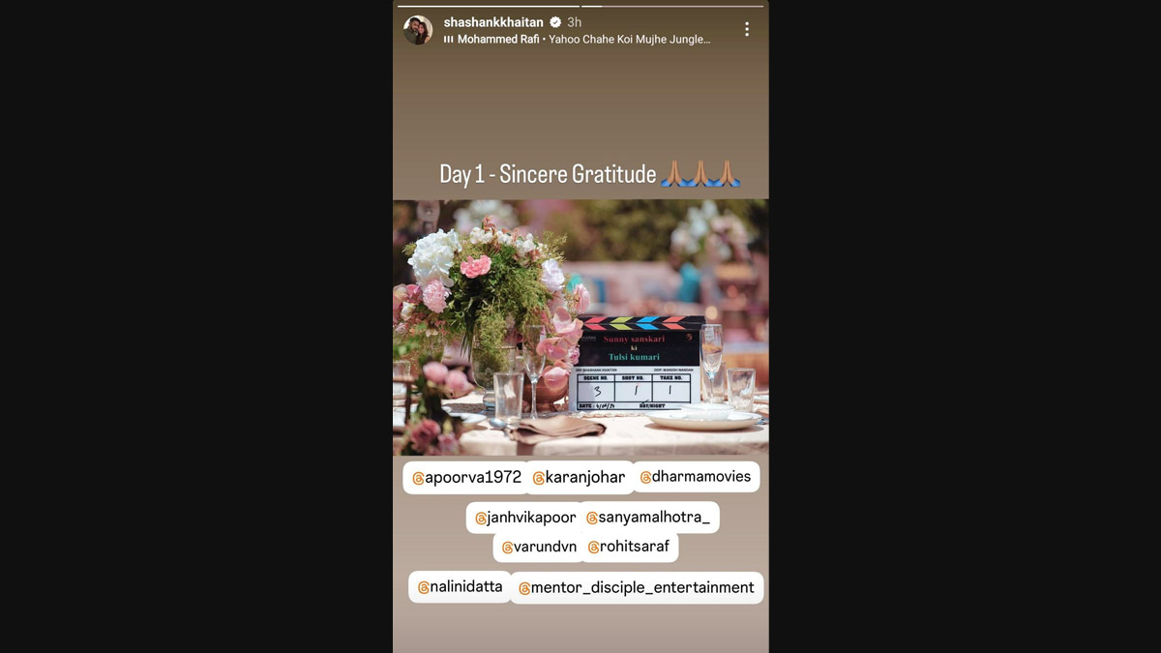Open the three-dot more options menu
1161x653 pixels.
[x=747, y=30]
